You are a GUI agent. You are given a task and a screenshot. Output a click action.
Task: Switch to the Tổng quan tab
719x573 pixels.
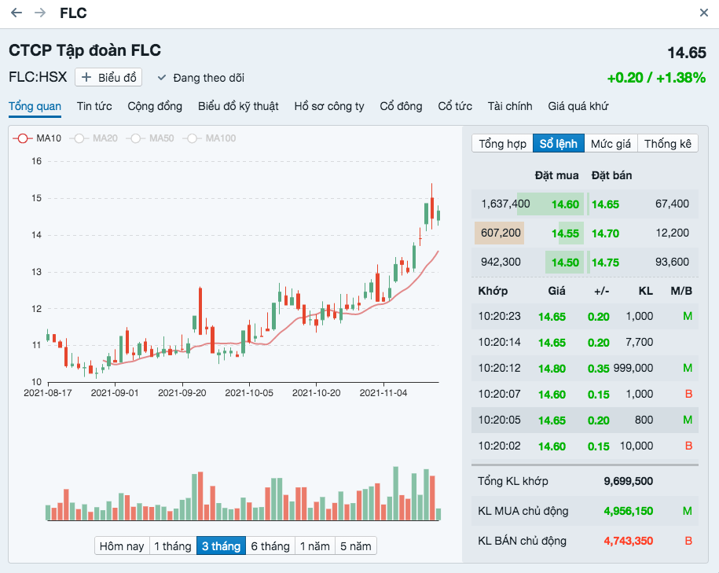click(x=35, y=106)
